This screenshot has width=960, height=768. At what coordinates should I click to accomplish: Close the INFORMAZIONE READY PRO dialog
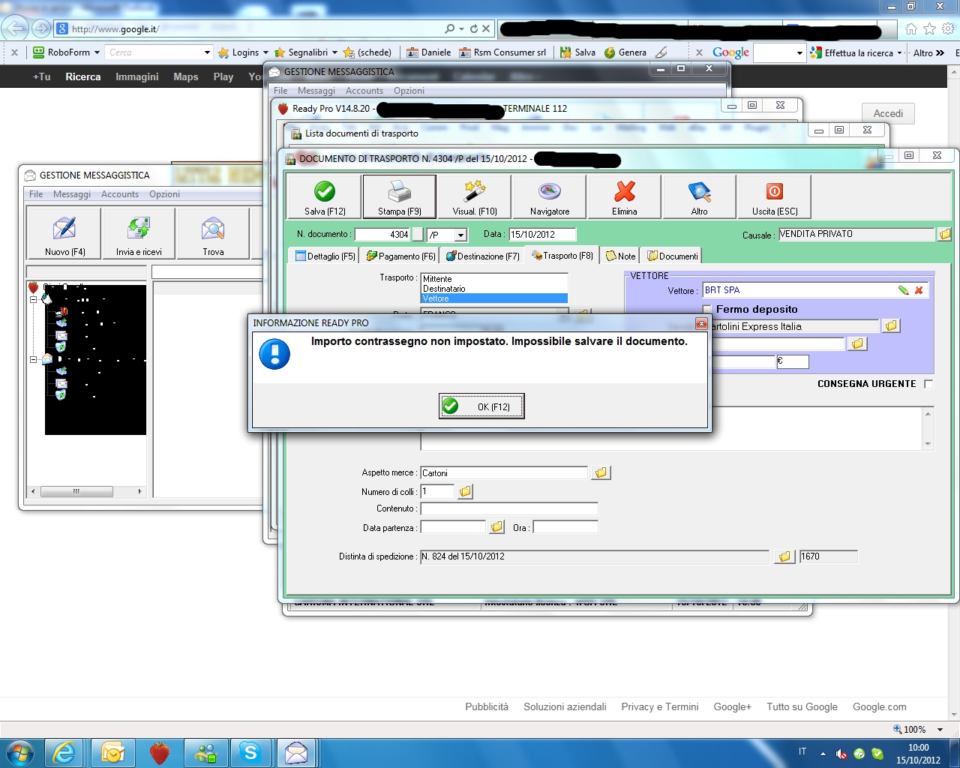pos(701,323)
